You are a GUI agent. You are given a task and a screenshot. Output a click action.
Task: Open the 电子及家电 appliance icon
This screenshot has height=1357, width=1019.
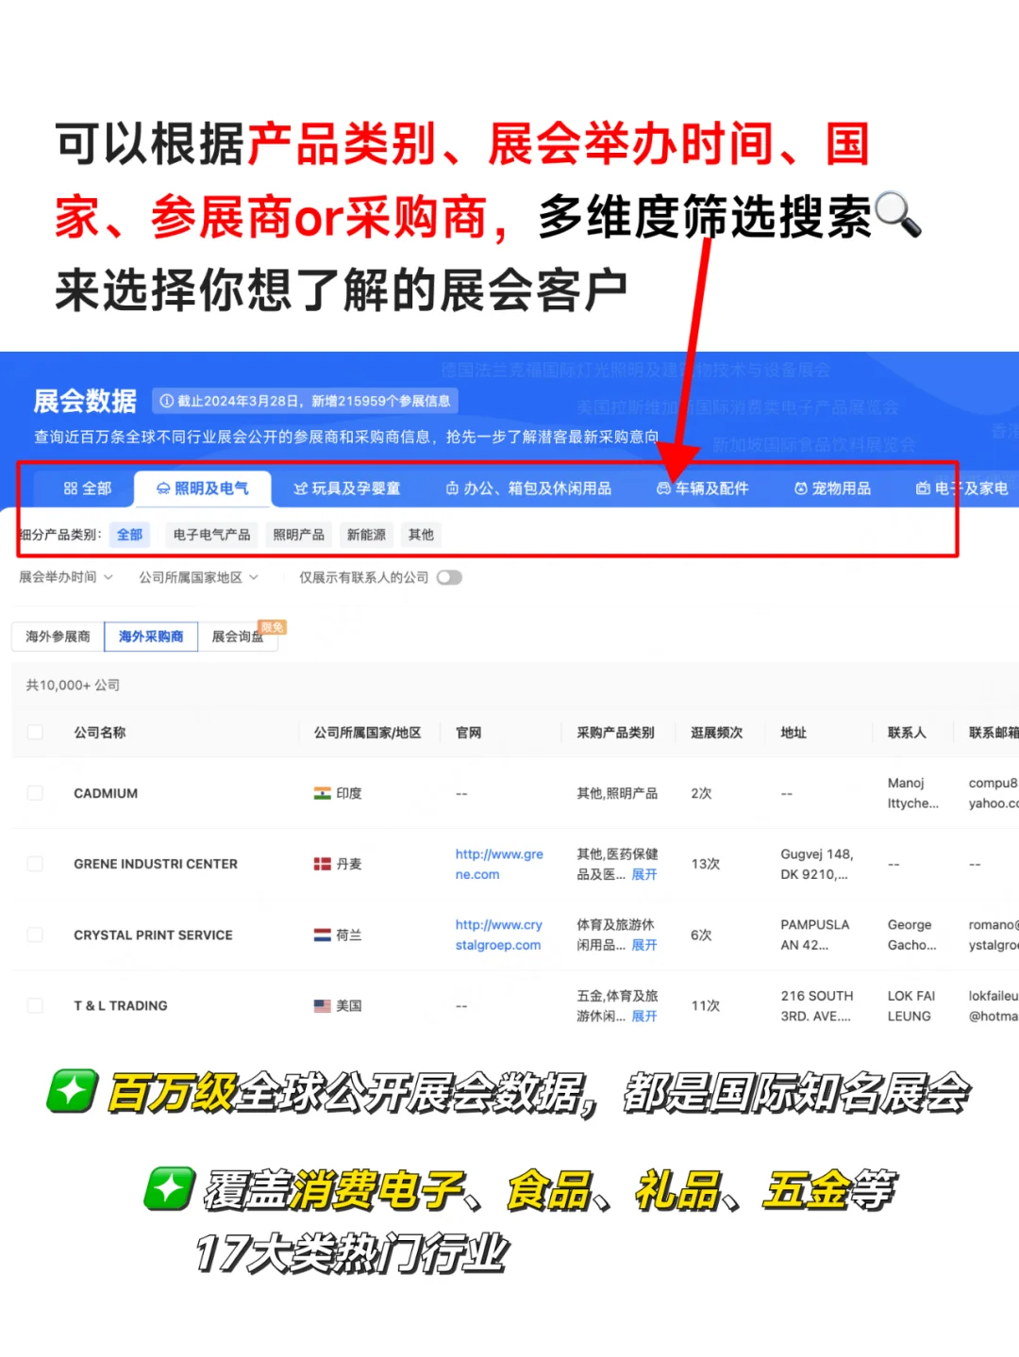pyautogui.click(x=923, y=488)
